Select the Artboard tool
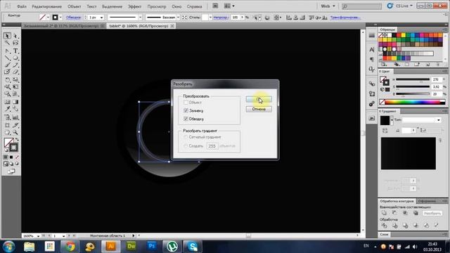This screenshot has width=450, height=253. [7, 125]
